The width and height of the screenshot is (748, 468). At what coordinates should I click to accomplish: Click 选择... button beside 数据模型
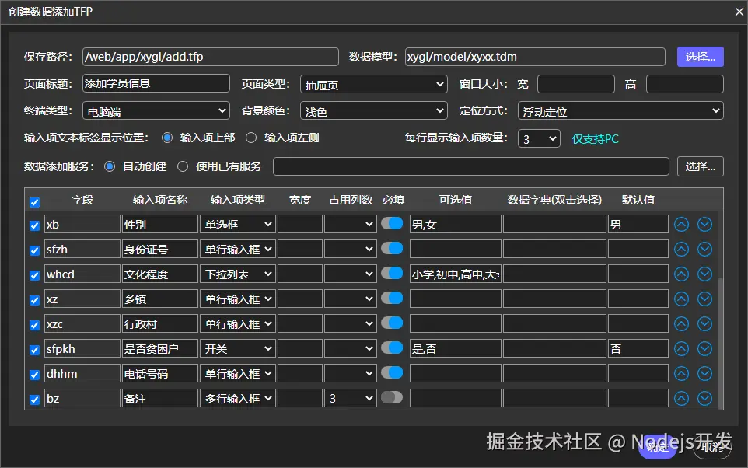click(701, 57)
